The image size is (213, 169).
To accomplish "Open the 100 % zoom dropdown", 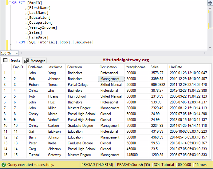I will point(17,53).
